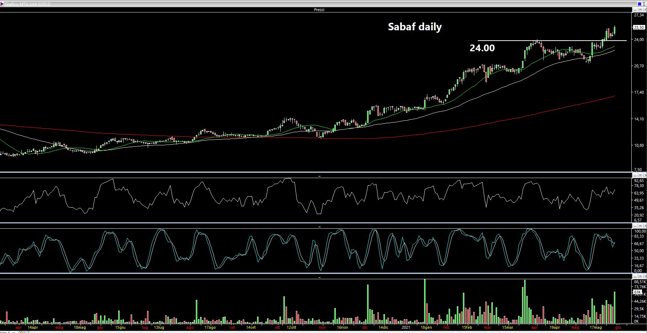The height and width of the screenshot is (333, 647).
Task: Click the highlighted 63K volume label
Action: (x=637, y=292)
